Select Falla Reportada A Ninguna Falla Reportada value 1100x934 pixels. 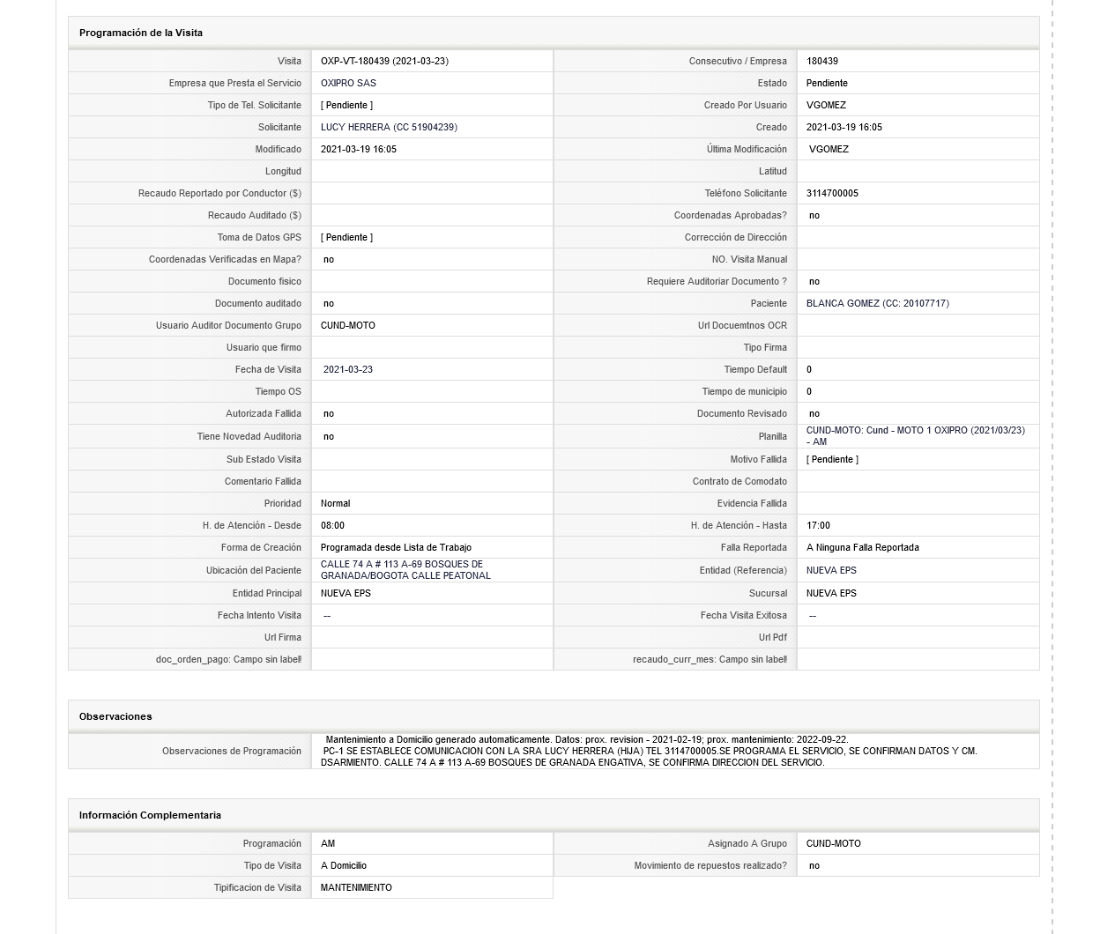click(x=863, y=547)
